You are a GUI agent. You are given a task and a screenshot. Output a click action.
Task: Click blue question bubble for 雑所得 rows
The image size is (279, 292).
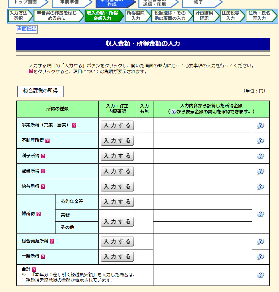261,214
